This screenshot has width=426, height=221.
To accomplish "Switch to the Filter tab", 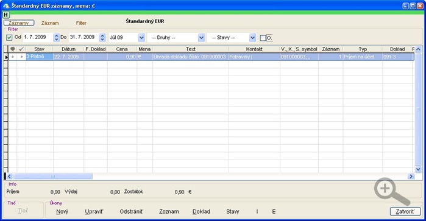I will pyautogui.click(x=81, y=23).
